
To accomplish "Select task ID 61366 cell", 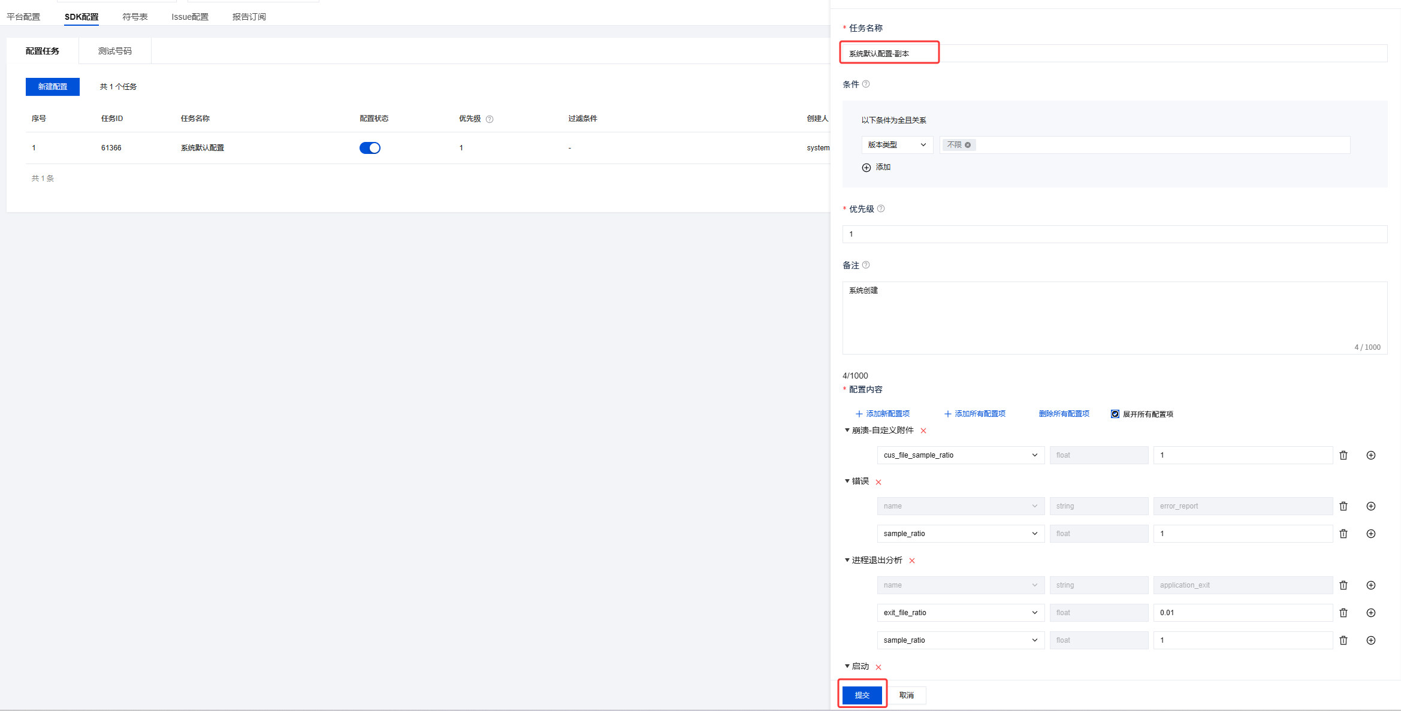I will tap(111, 148).
